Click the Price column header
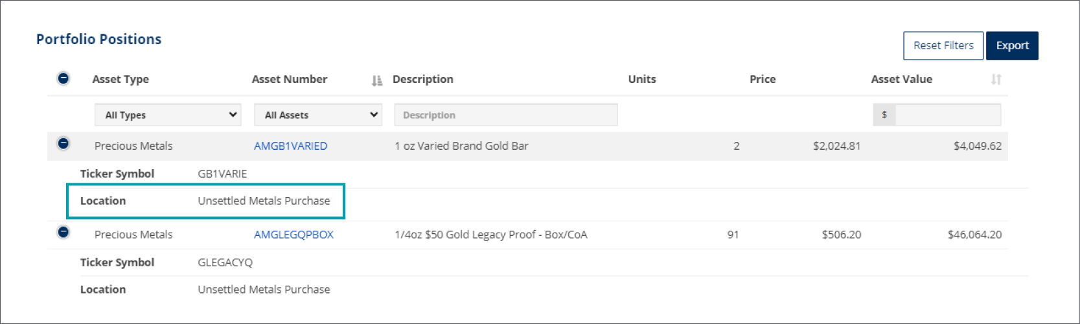The width and height of the screenshot is (1080, 324). point(763,79)
